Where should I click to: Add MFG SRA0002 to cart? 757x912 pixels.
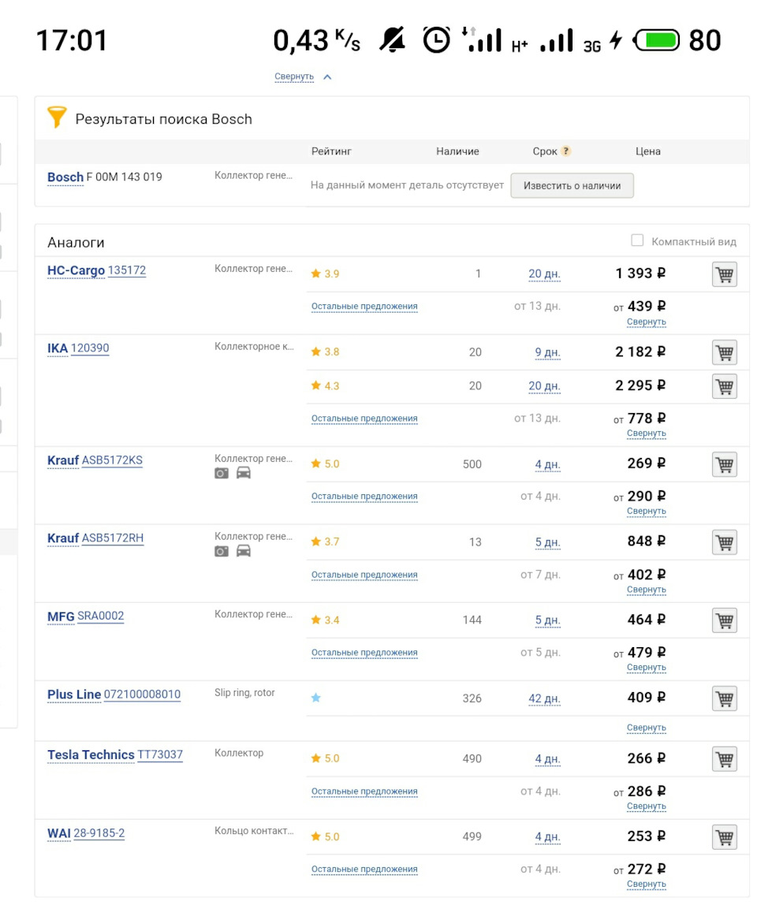point(724,620)
